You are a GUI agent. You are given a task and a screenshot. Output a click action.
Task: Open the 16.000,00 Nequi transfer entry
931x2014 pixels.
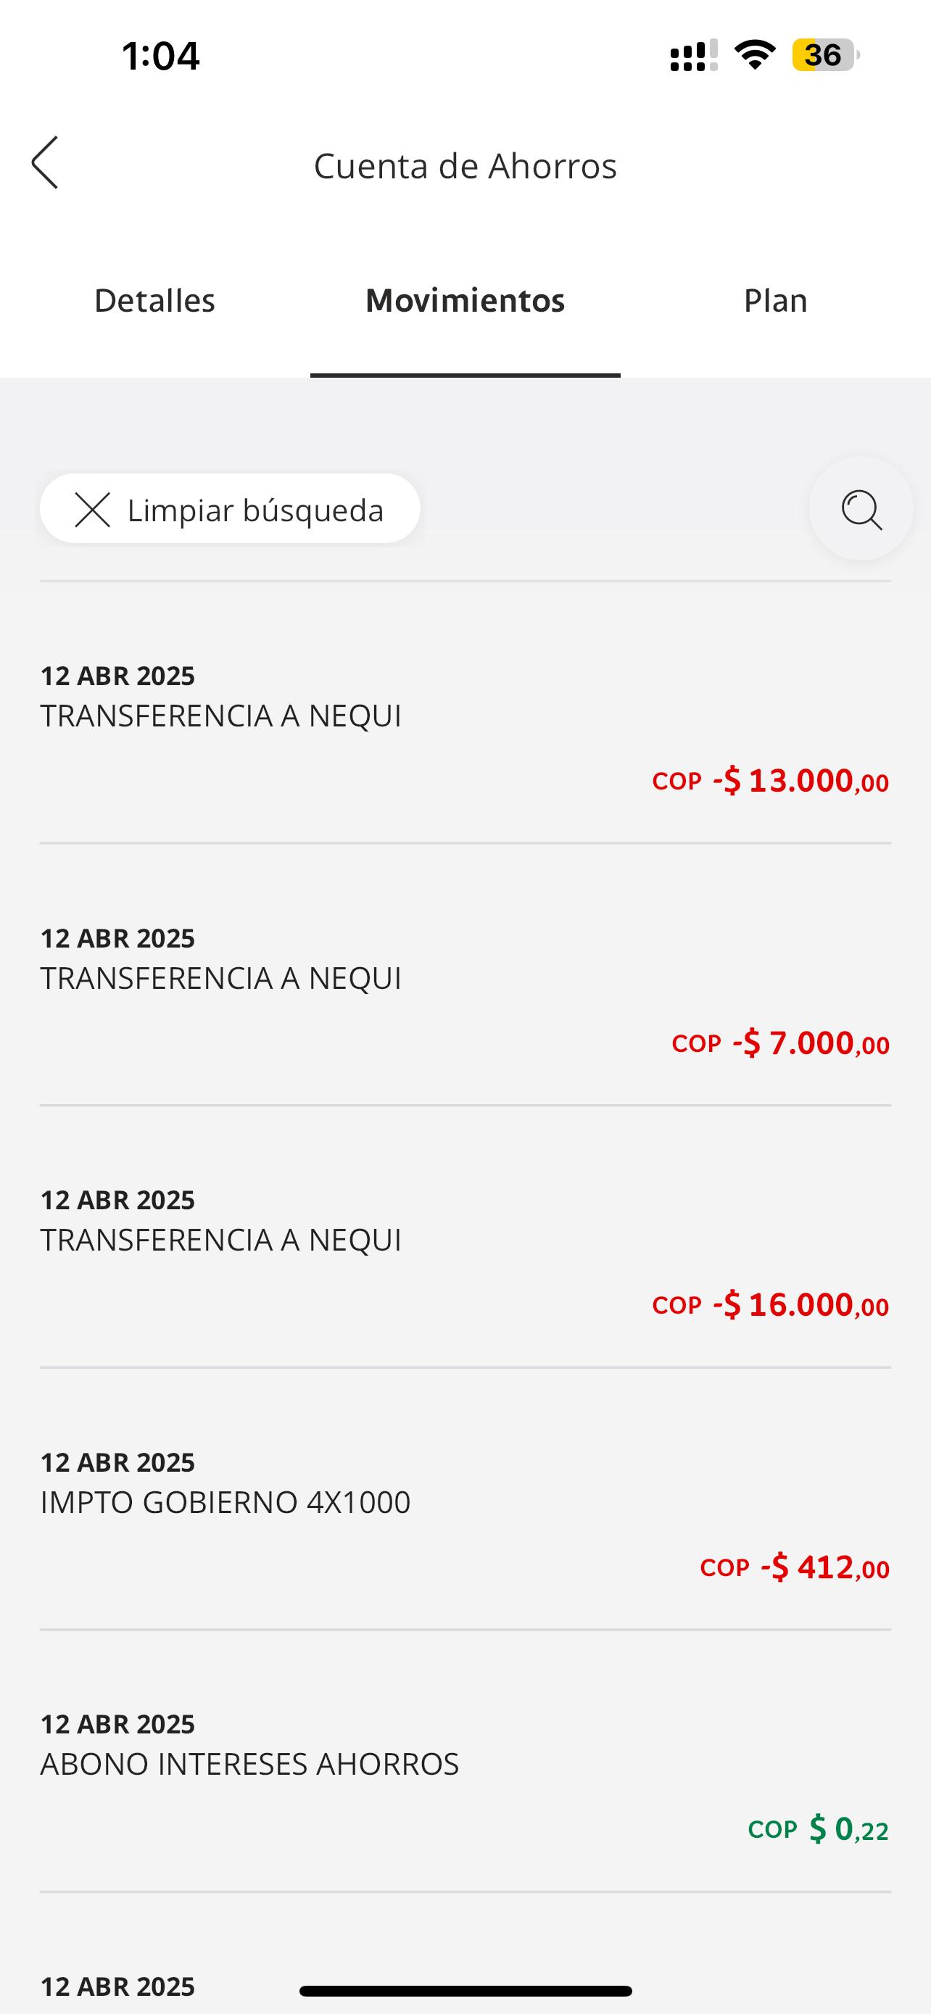pyautogui.click(x=465, y=1239)
